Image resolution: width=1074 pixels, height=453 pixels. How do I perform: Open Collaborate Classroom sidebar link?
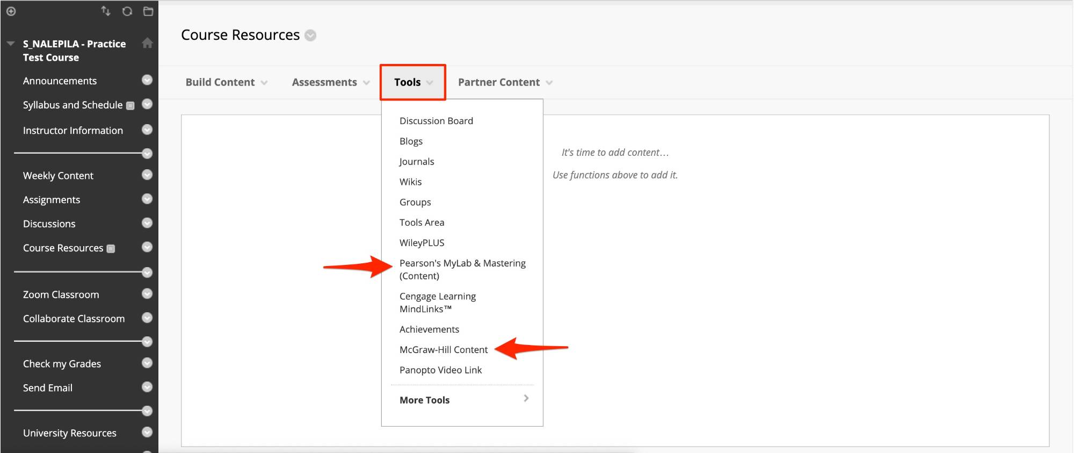[74, 319]
